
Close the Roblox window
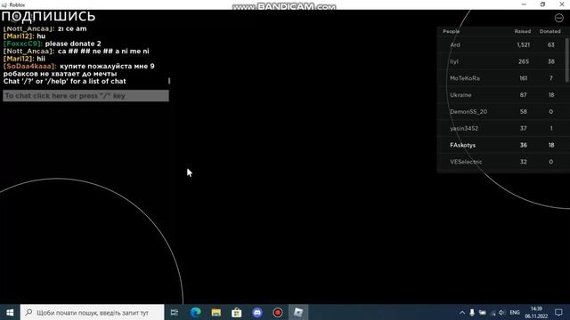click(x=561, y=4)
